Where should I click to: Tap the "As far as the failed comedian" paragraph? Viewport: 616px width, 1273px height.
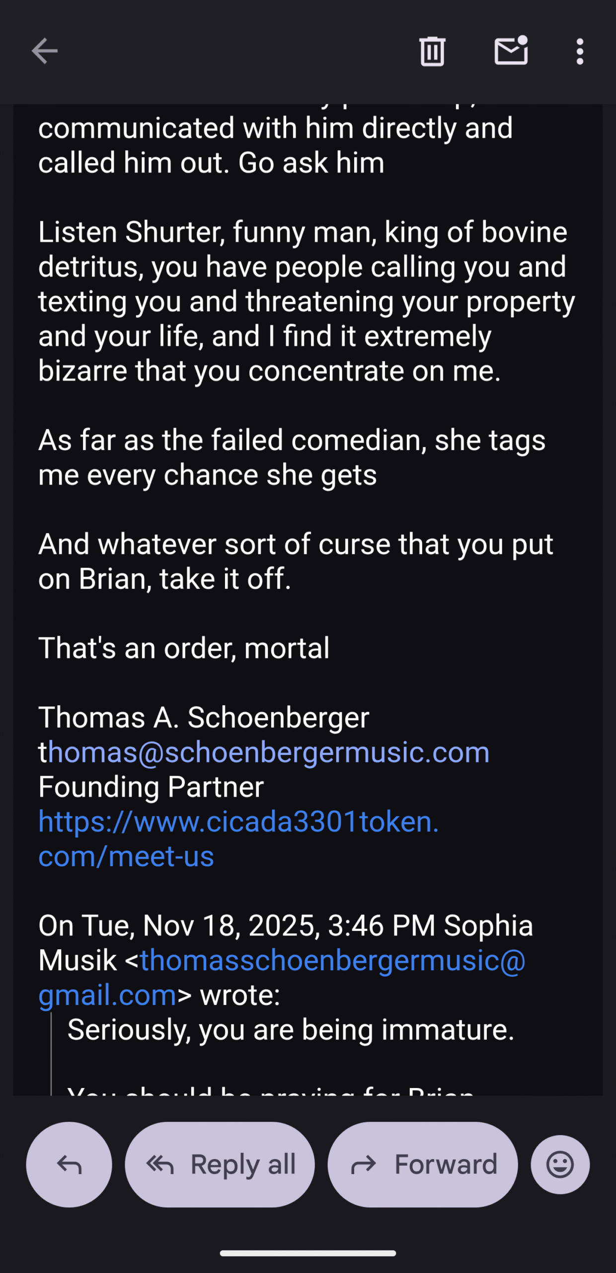point(292,457)
